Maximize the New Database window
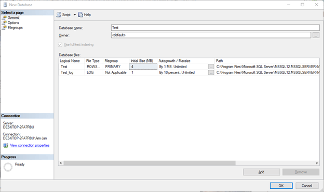The width and height of the screenshot is (324, 192). click(x=303, y=5)
